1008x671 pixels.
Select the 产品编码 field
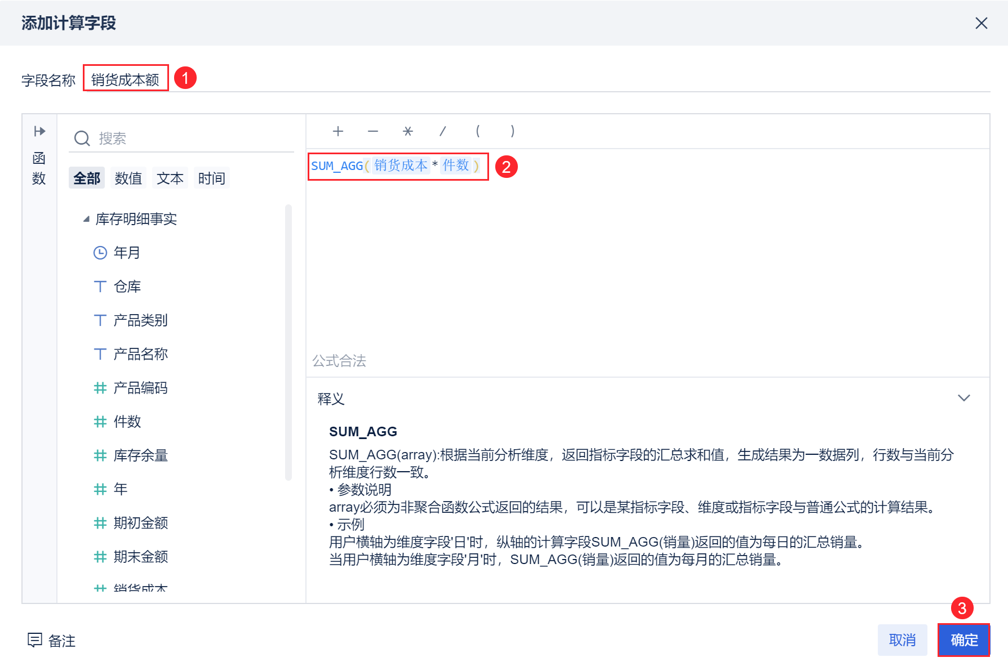click(x=141, y=388)
